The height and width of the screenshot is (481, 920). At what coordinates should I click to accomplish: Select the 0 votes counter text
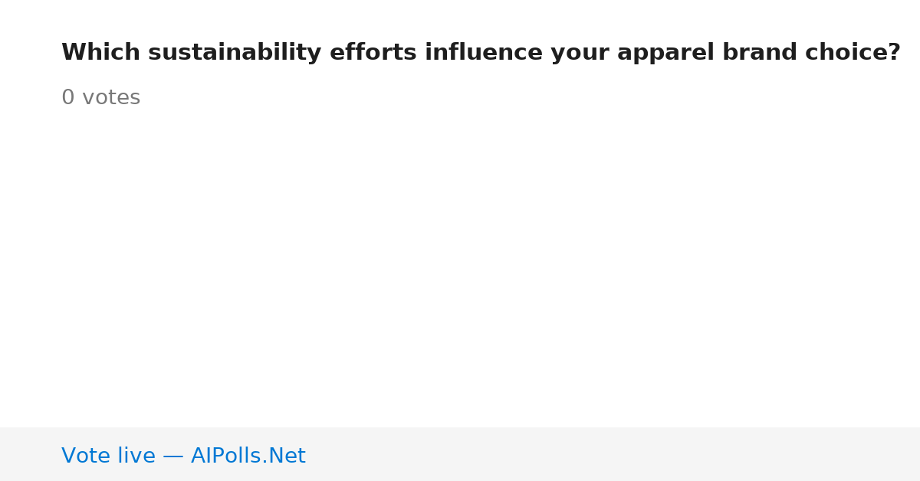(100, 98)
